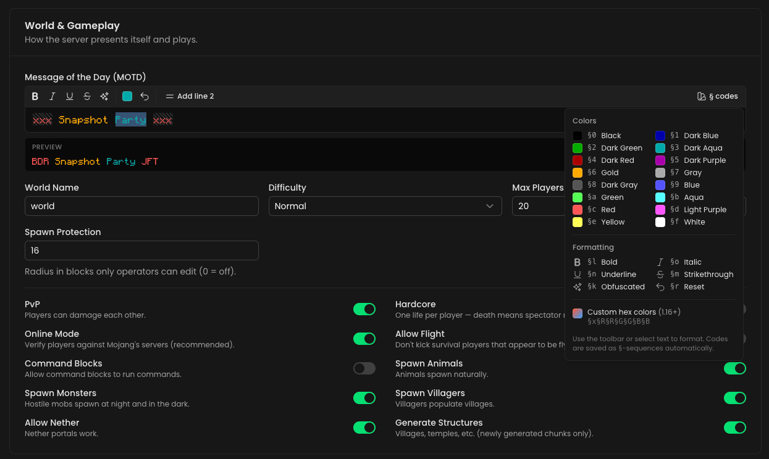
Task: Apply §r Reset from the codes panel
Action: click(679, 287)
